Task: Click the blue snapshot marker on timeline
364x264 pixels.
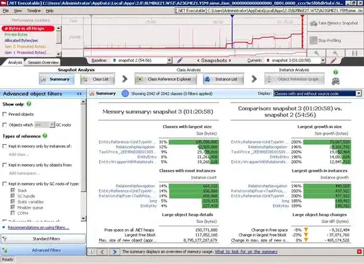Action: pos(232,16)
